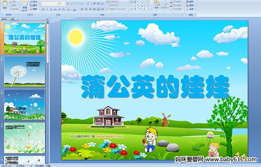261x167 pixels.
Task: Expand the Replace dropdown arrow
Action: [x=194, y=5]
